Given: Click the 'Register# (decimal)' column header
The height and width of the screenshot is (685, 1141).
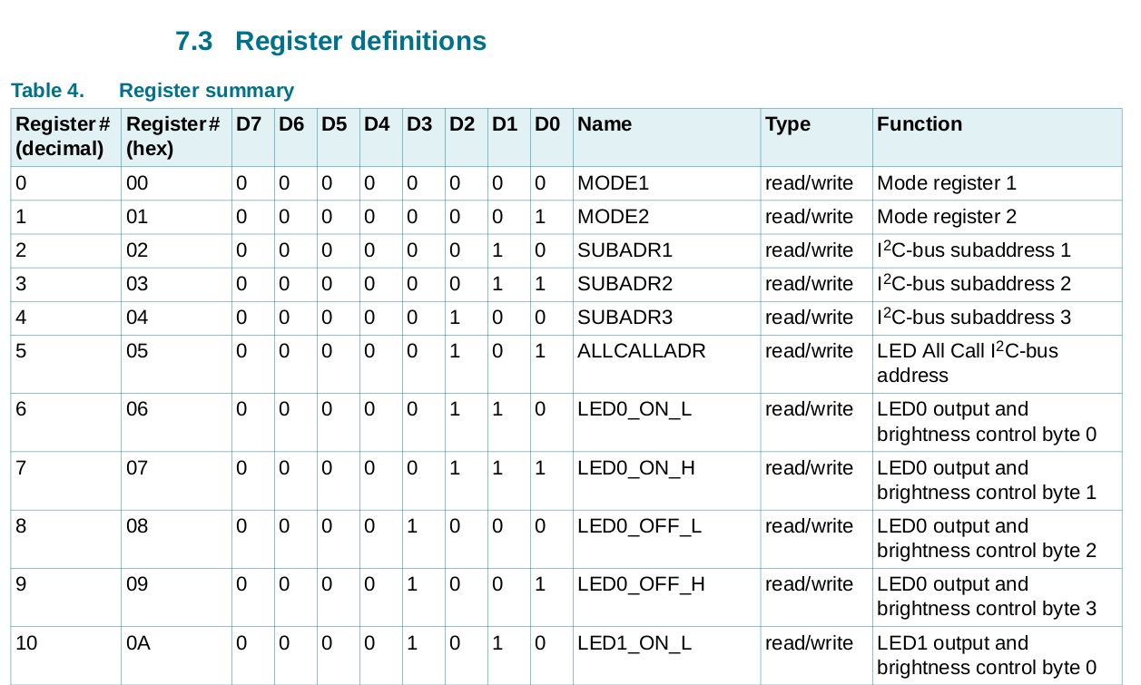Looking at the screenshot, I should 60,136.
